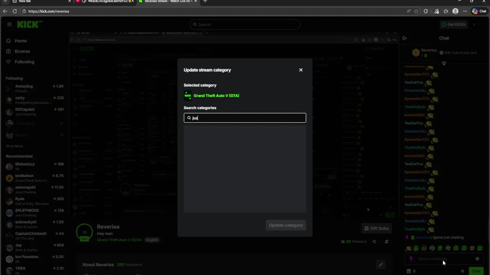Open browser Settings and more menu

[465, 11]
